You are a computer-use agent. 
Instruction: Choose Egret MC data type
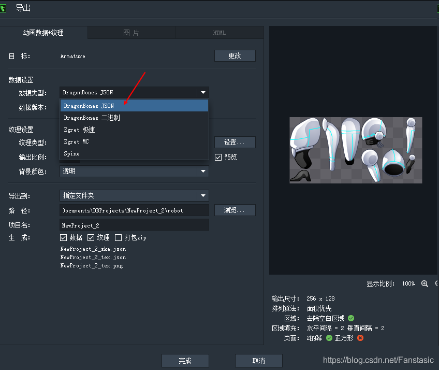(x=134, y=141)
